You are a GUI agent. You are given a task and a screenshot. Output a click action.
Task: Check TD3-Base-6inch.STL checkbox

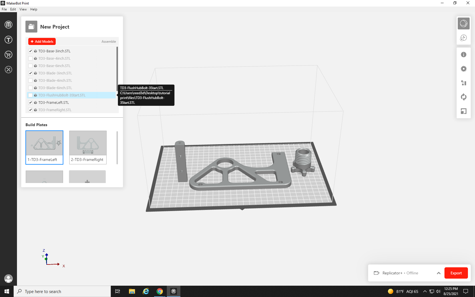[x=31, y=66]
